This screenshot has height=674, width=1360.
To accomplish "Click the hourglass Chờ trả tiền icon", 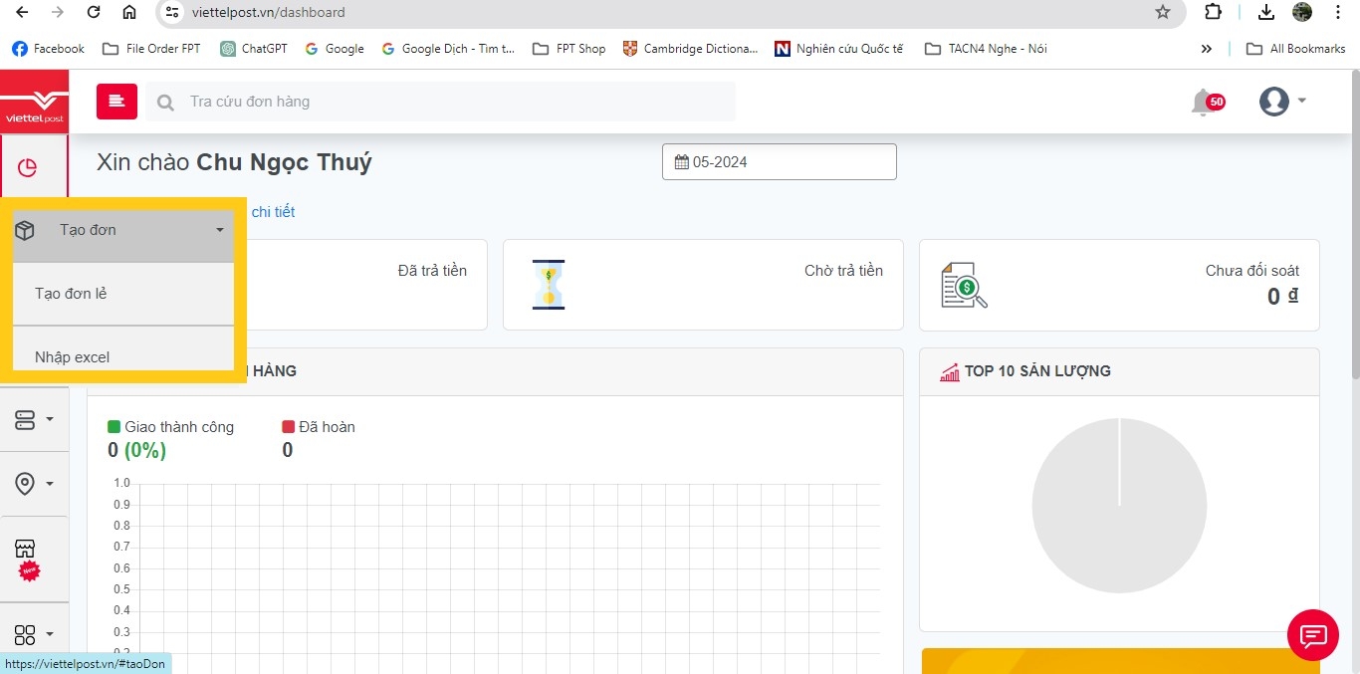I will click(x=549, y=285).
